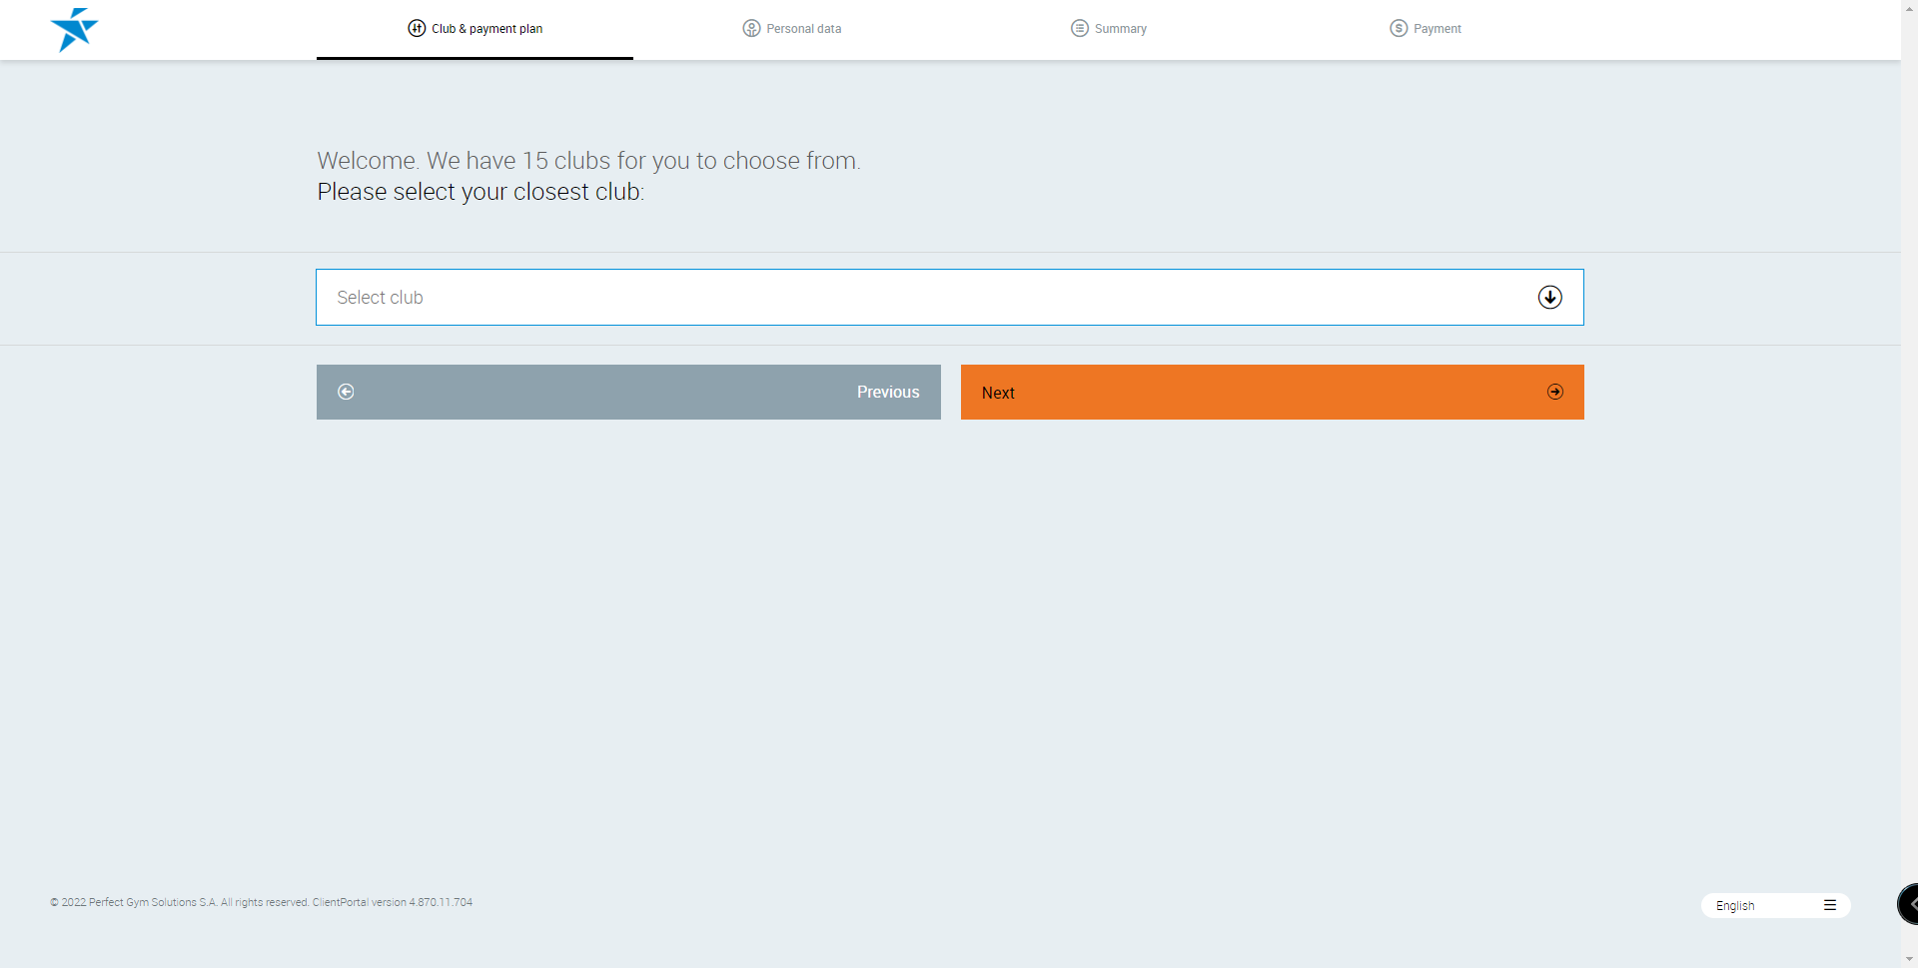
Task: Go to the Personal data tab
Action: pyautogui.click(x=803, y=29)
